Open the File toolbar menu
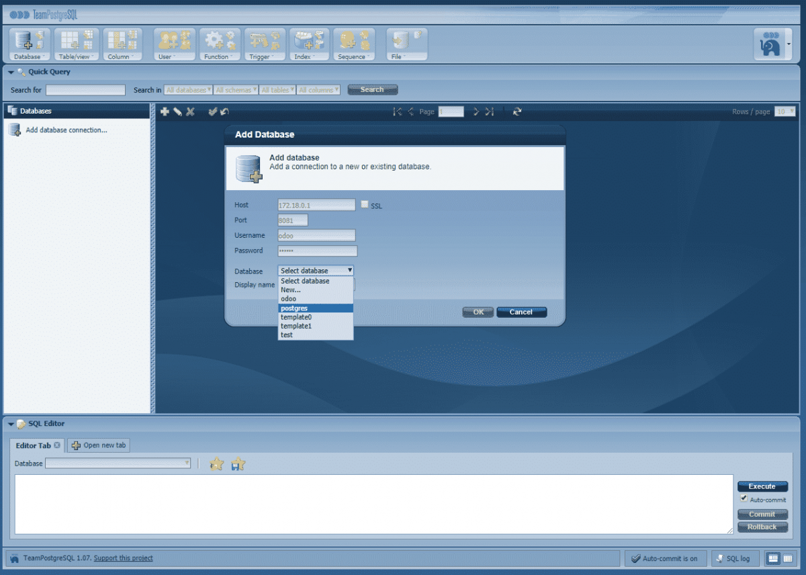Viewport: 806px width, 575px height. coord(406,44)
